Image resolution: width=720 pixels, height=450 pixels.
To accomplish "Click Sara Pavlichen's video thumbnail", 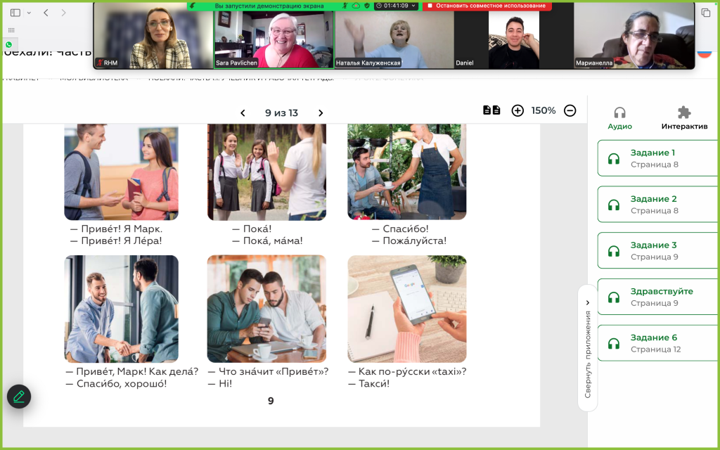I will tap(274, 39).
